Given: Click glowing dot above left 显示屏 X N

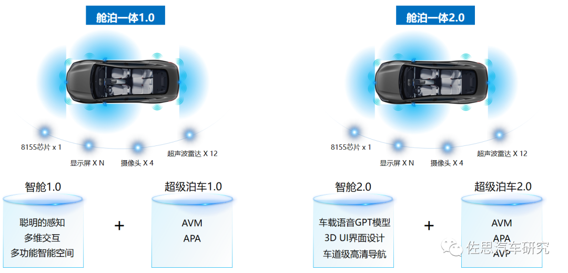Looking at the screenshot, I should click(88, 145).
